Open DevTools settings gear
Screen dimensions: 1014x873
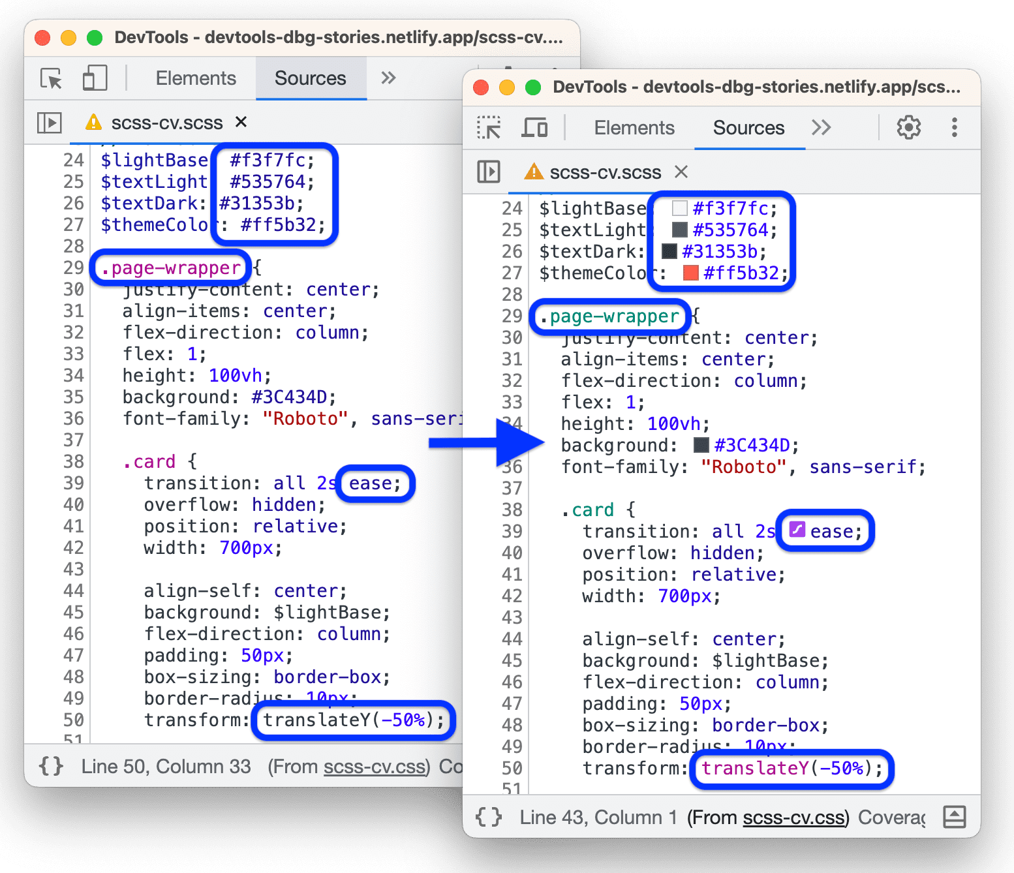point(908,128)
